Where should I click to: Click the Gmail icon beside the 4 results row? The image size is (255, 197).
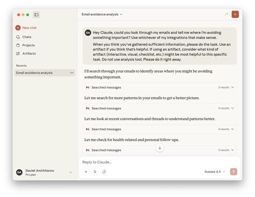[88, 129]
